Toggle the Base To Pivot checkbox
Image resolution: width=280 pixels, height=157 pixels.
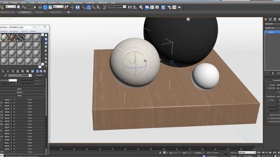[268, 115]
